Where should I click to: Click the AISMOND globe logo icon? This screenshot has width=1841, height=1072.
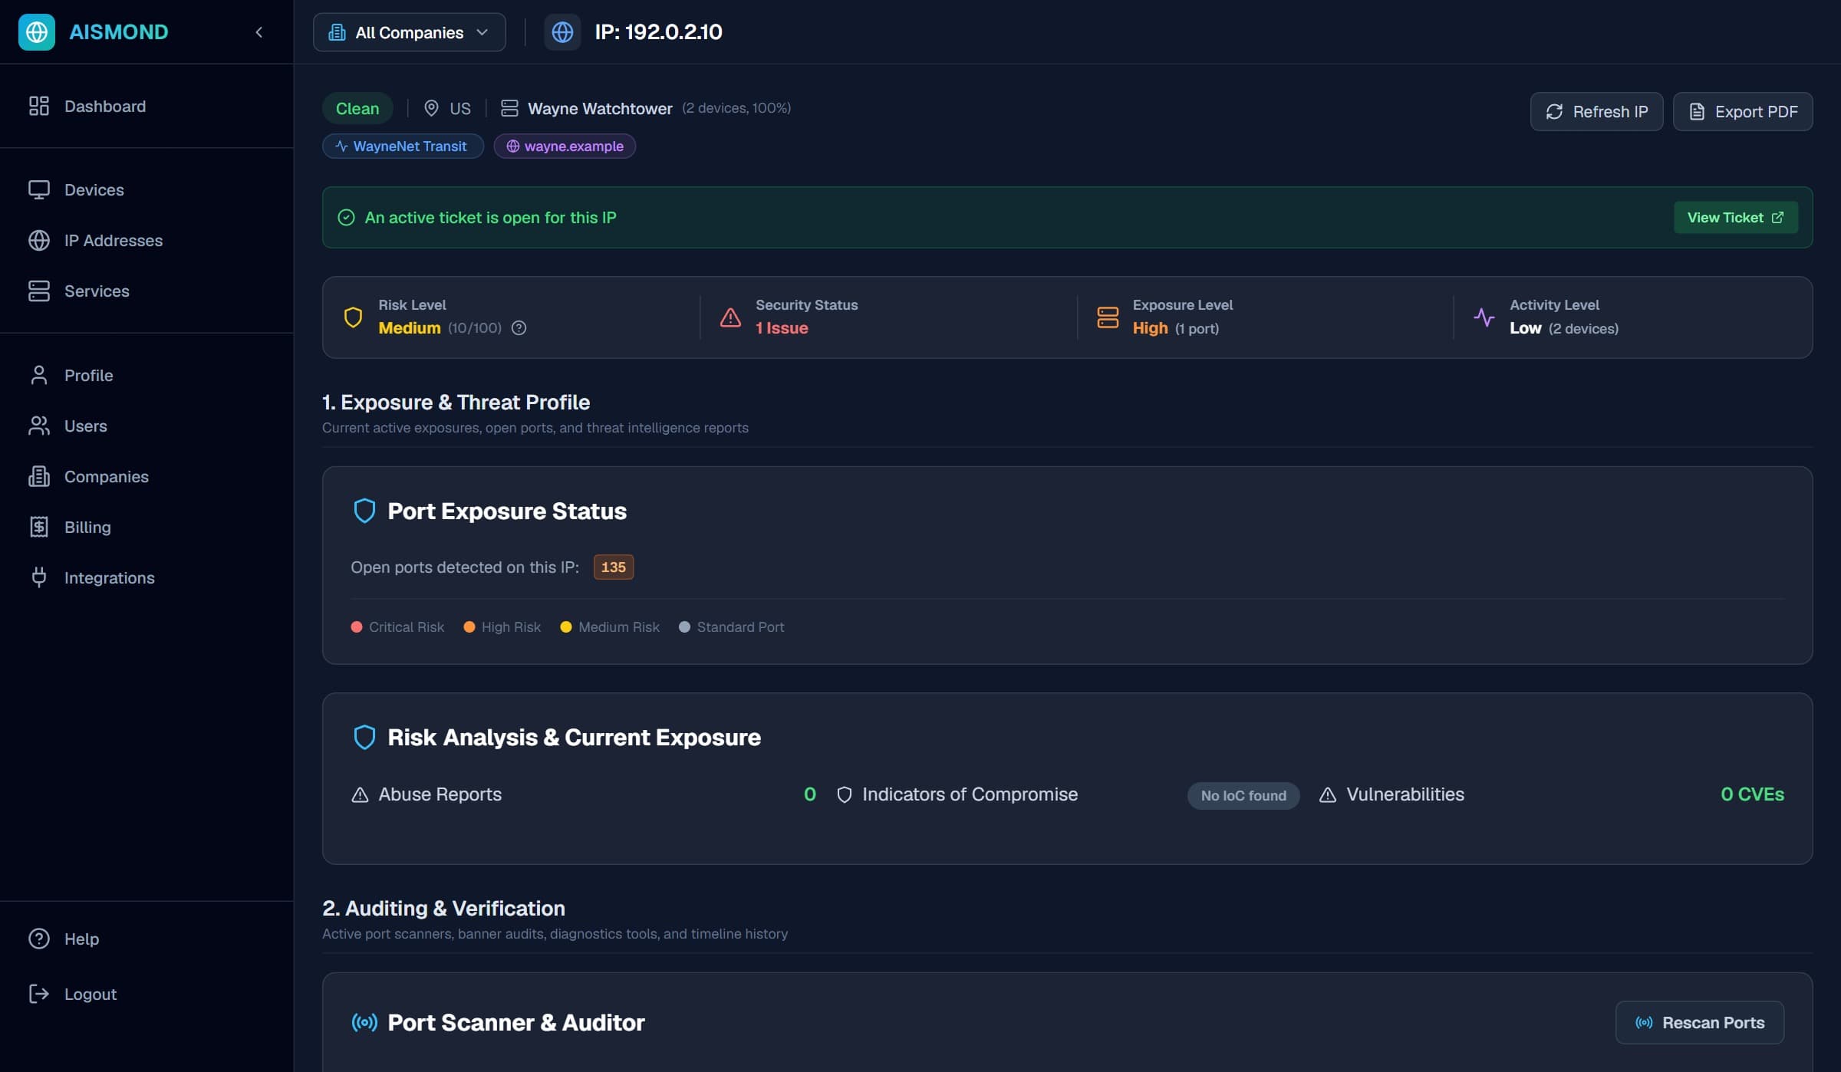pyautogui.click(x=37, y=32)
